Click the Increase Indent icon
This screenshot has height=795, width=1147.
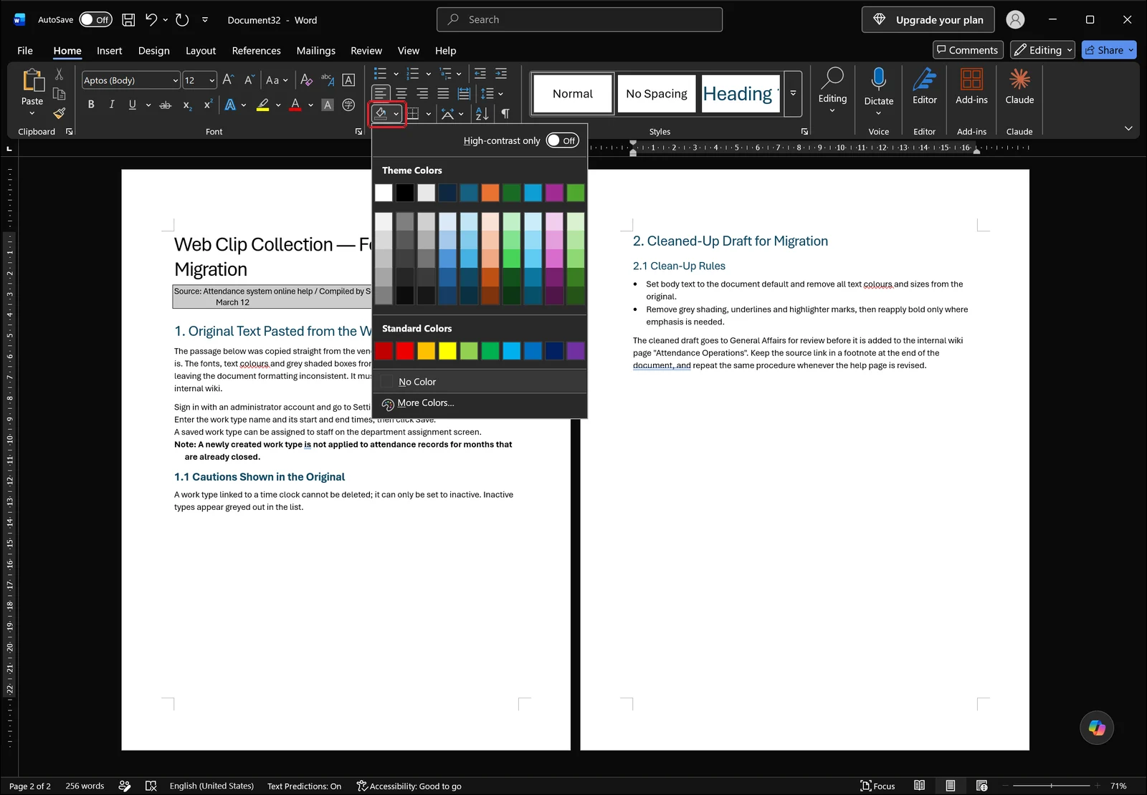click(x=501, y=73)
